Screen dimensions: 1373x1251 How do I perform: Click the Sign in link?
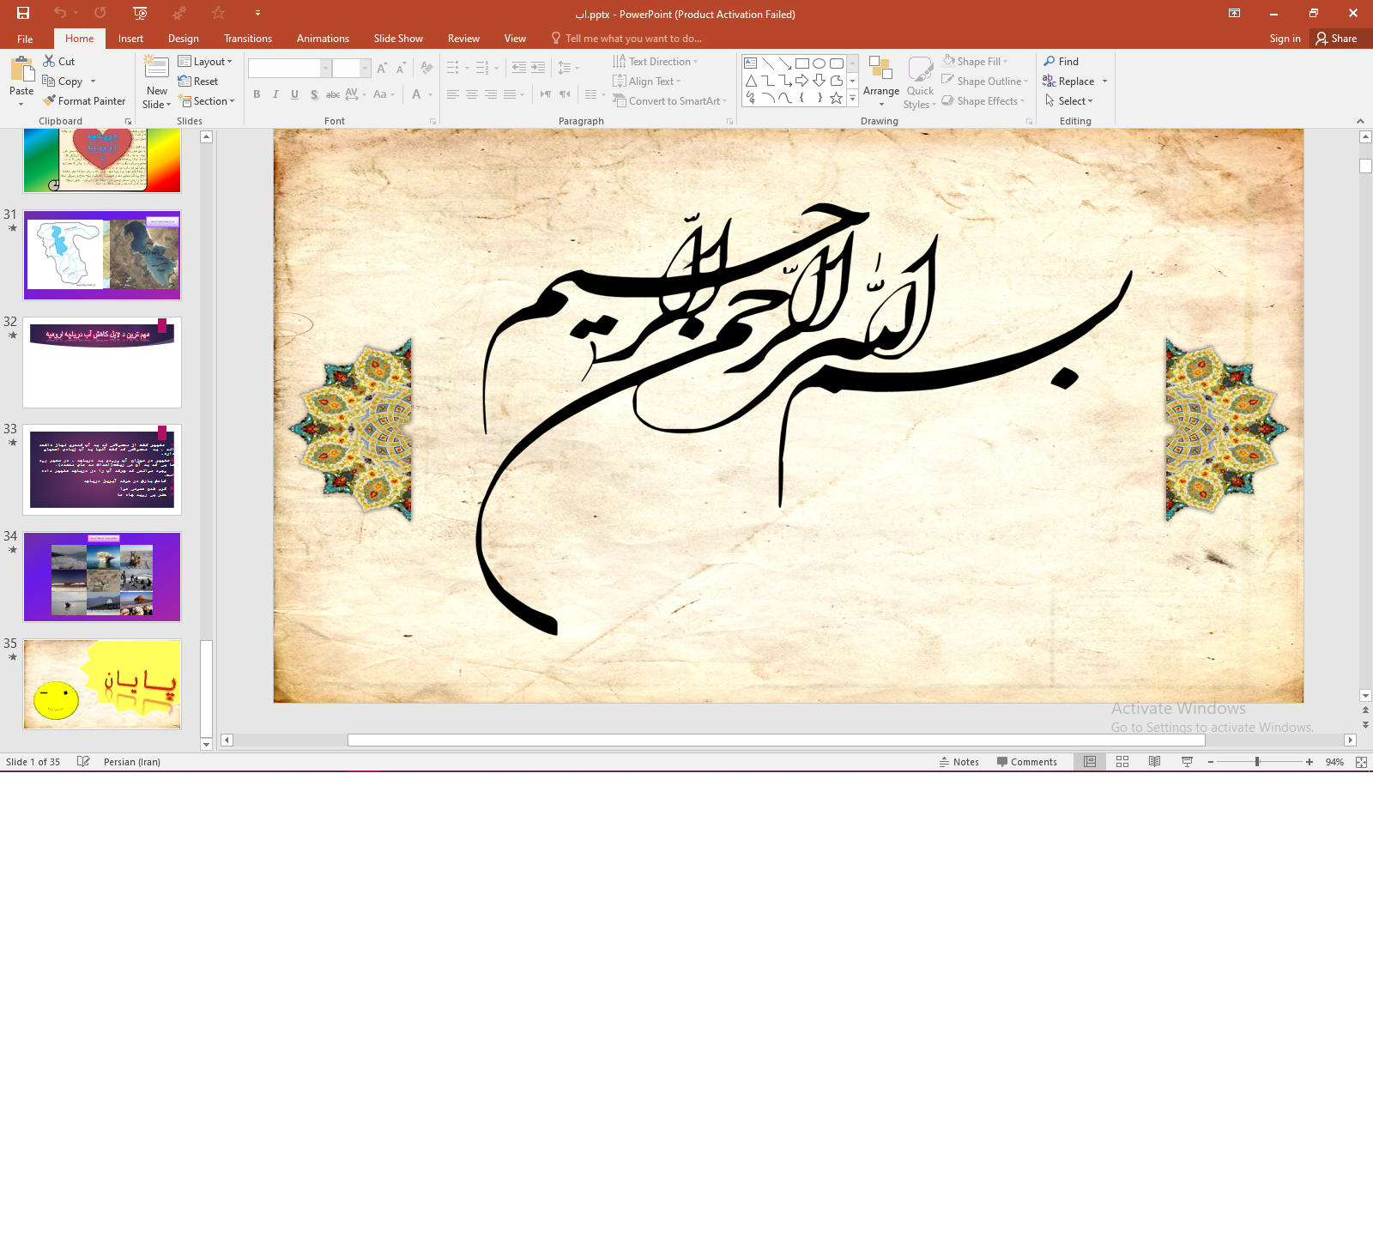[1285, 39]
